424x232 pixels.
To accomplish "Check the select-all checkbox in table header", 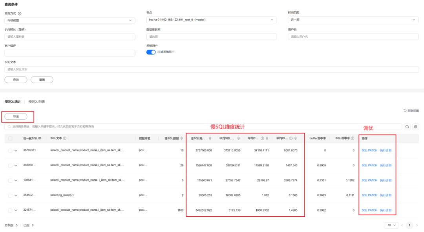I will 10,139.
